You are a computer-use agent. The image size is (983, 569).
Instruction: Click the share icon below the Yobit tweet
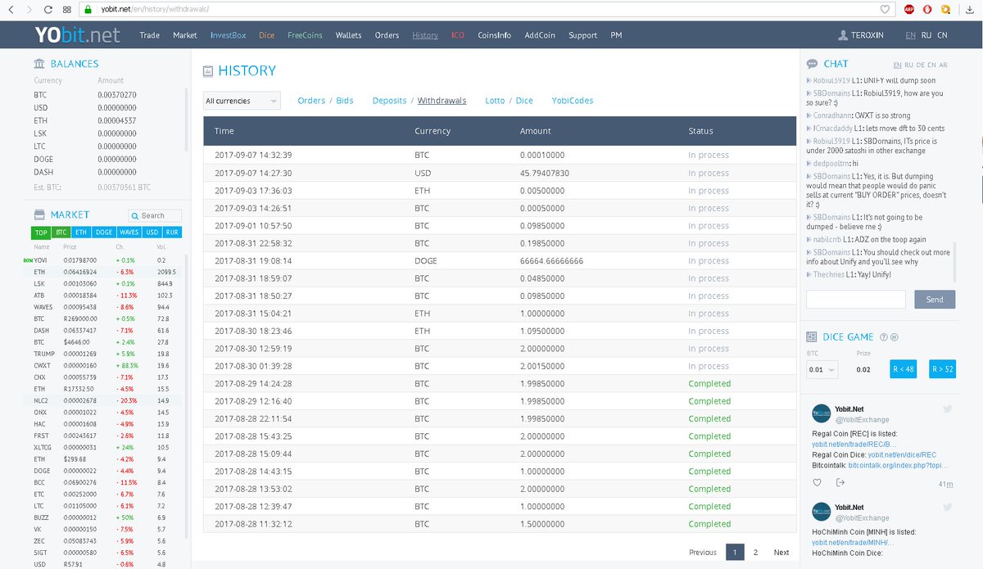(839, 482)
